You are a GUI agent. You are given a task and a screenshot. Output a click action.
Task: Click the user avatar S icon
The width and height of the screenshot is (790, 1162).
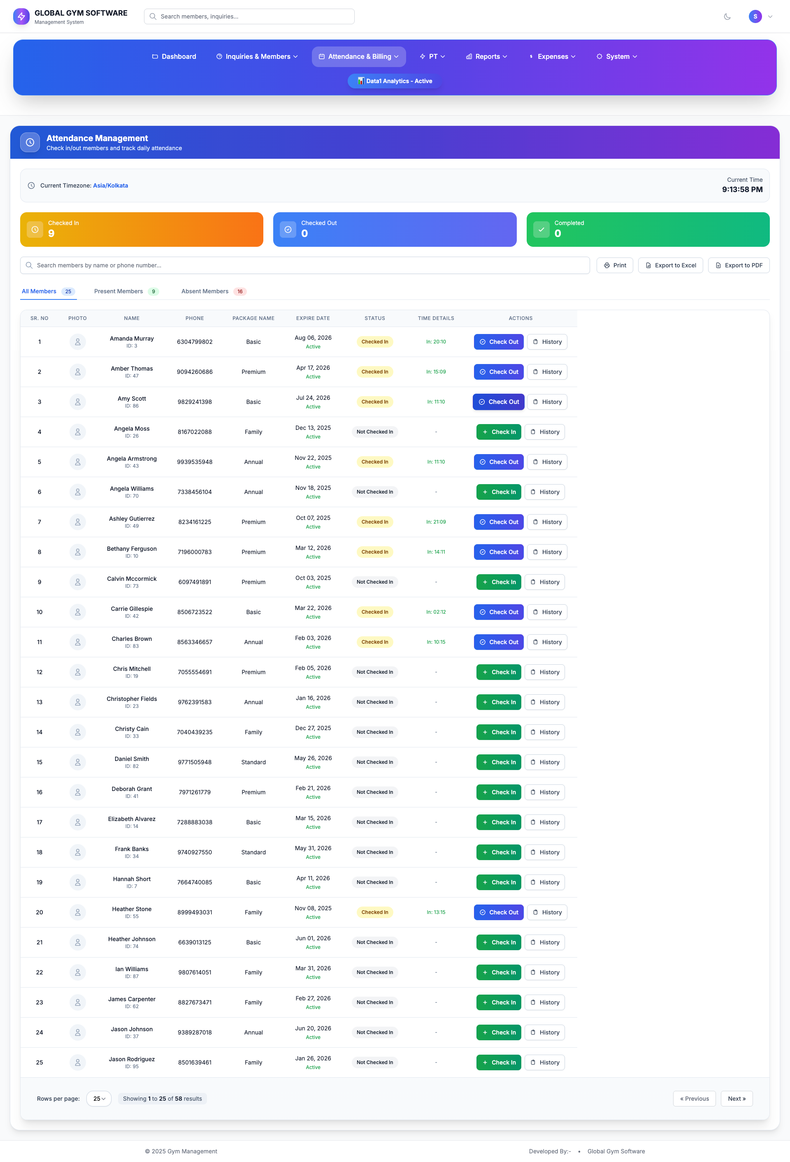[755, 16]
